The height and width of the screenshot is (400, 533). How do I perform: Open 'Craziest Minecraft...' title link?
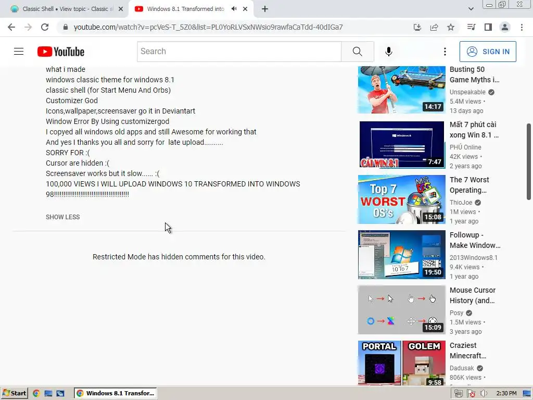pos(468,351)
